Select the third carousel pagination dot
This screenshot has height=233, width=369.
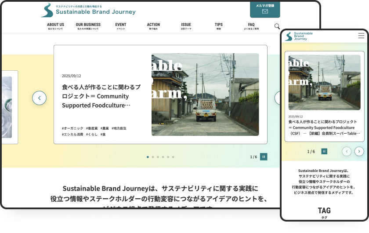coord(158,157)
